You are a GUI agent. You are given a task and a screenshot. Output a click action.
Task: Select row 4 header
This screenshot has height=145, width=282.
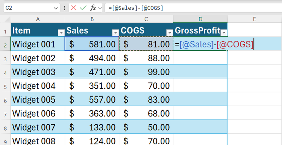click(x=5, y=71)
